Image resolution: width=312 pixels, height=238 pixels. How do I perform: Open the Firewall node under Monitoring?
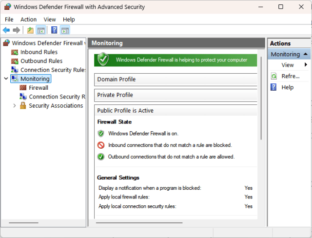click(x=38, y=88)
